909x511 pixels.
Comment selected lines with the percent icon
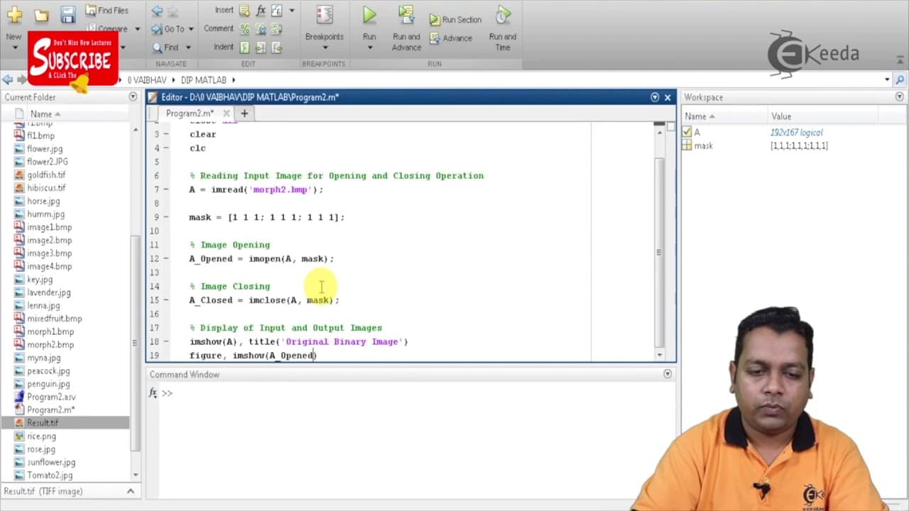click(244, 29)
